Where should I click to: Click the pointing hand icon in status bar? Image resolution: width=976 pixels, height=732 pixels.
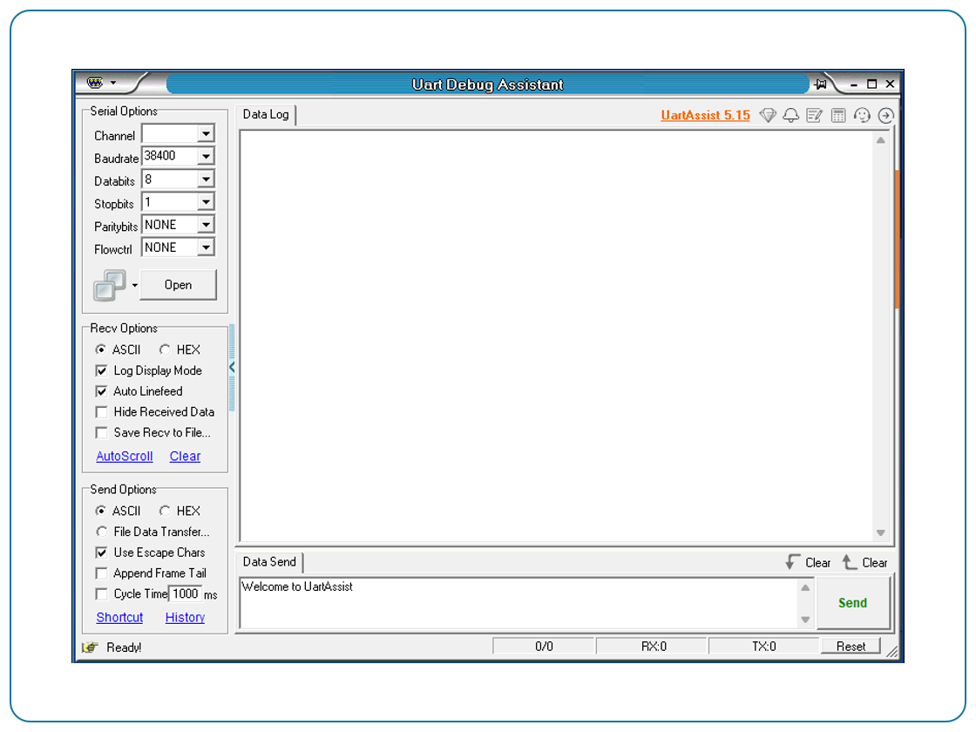[91, 647]
